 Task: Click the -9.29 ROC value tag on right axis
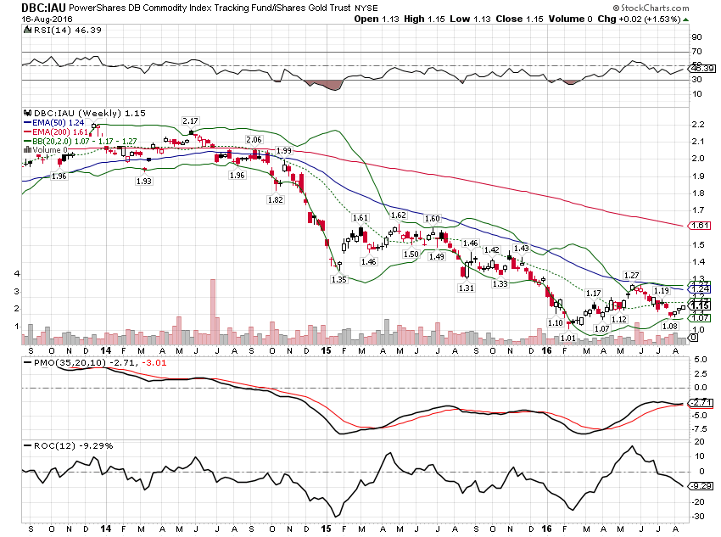click(701, 486)
